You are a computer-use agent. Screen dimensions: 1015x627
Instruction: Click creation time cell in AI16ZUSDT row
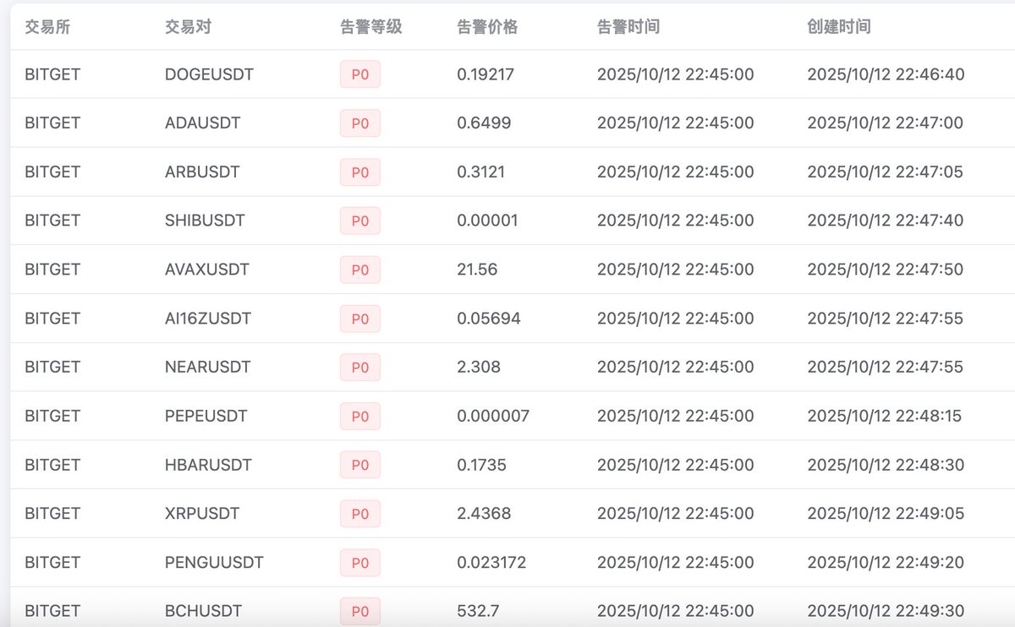[x=886, y=319]
